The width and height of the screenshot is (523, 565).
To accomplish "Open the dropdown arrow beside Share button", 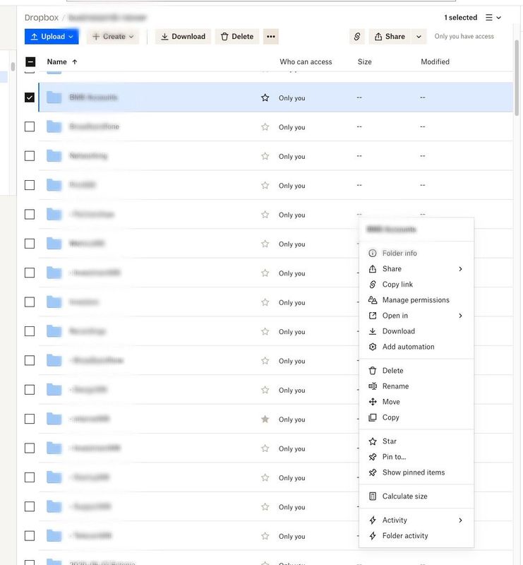I will click(x=419, y=37).
